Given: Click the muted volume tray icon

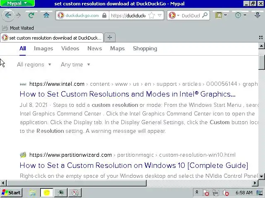Looking at the screenshot, I should (x=225, y=193).
